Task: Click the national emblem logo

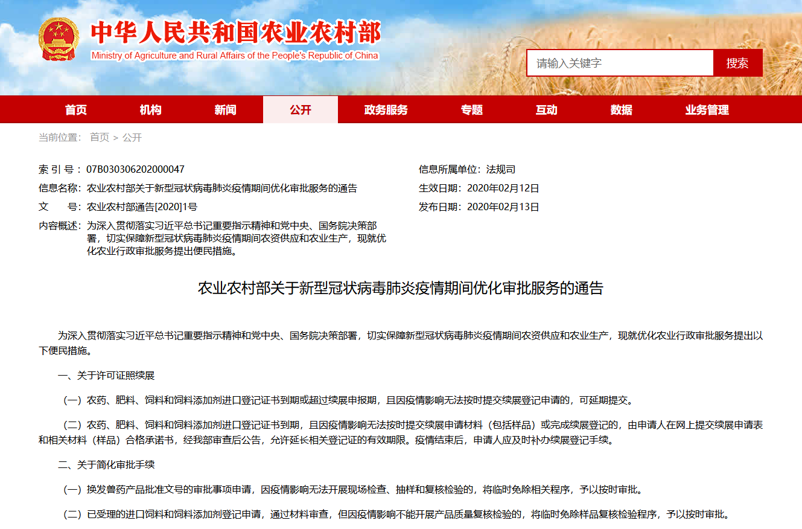Action: pos(58,39)
